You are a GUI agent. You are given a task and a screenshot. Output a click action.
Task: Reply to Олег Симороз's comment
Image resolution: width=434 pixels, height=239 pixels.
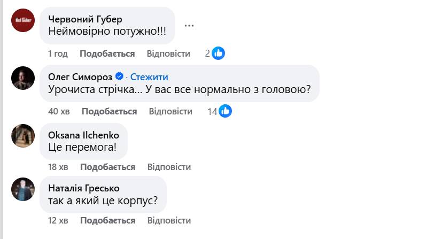click(170, 111)
